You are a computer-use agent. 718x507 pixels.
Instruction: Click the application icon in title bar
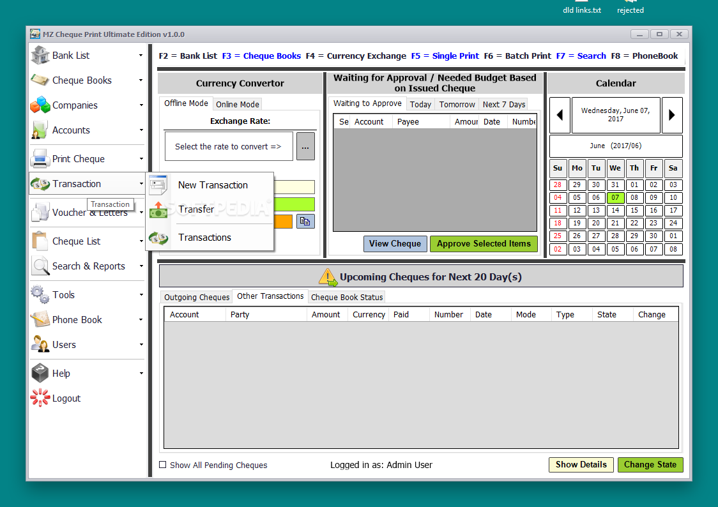34,34
